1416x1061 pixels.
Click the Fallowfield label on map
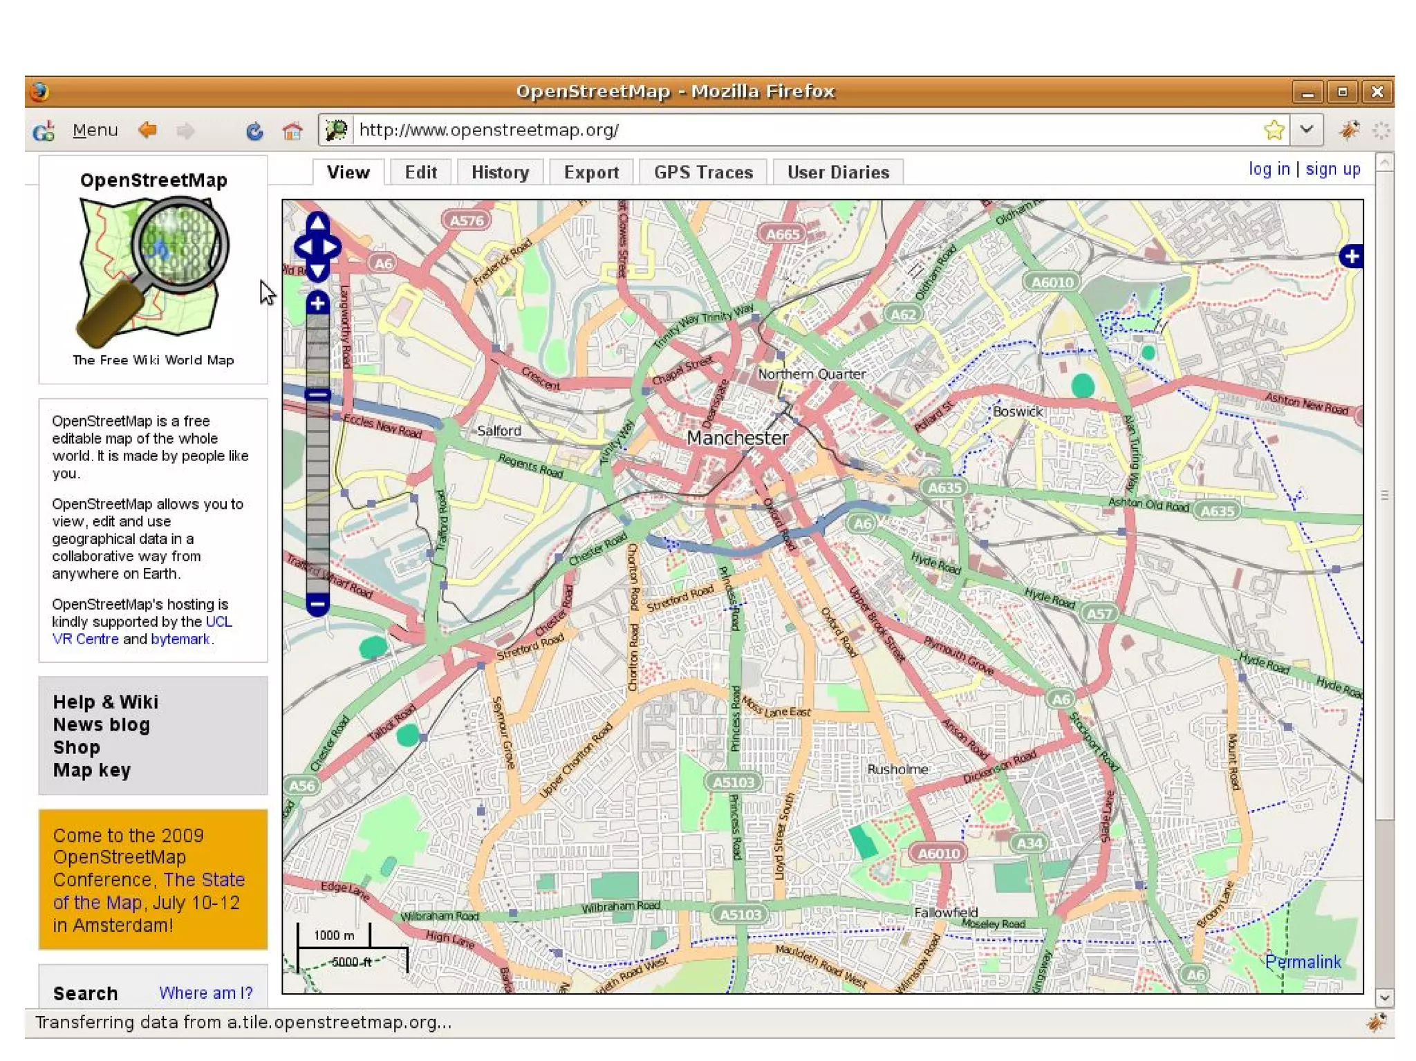(x=946, y=912)
